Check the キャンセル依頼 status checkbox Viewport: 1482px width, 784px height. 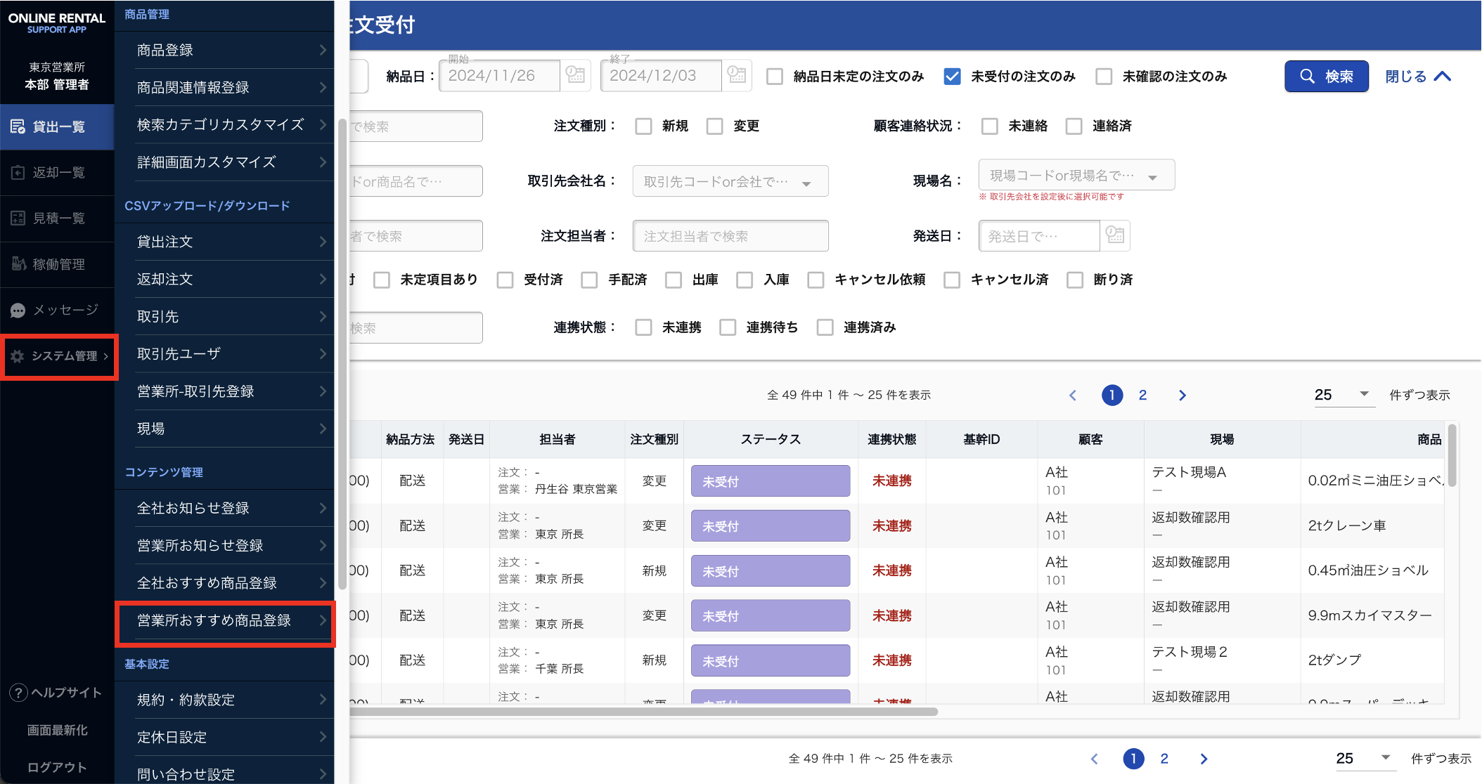(816, 280)
